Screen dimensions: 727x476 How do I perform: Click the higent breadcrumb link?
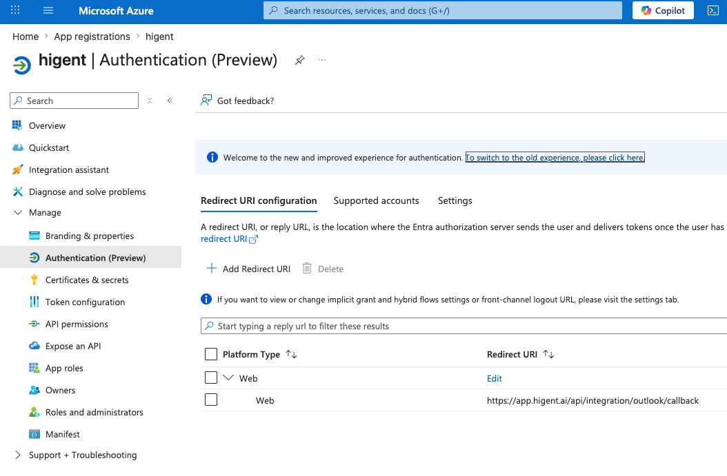pos(159,37)
